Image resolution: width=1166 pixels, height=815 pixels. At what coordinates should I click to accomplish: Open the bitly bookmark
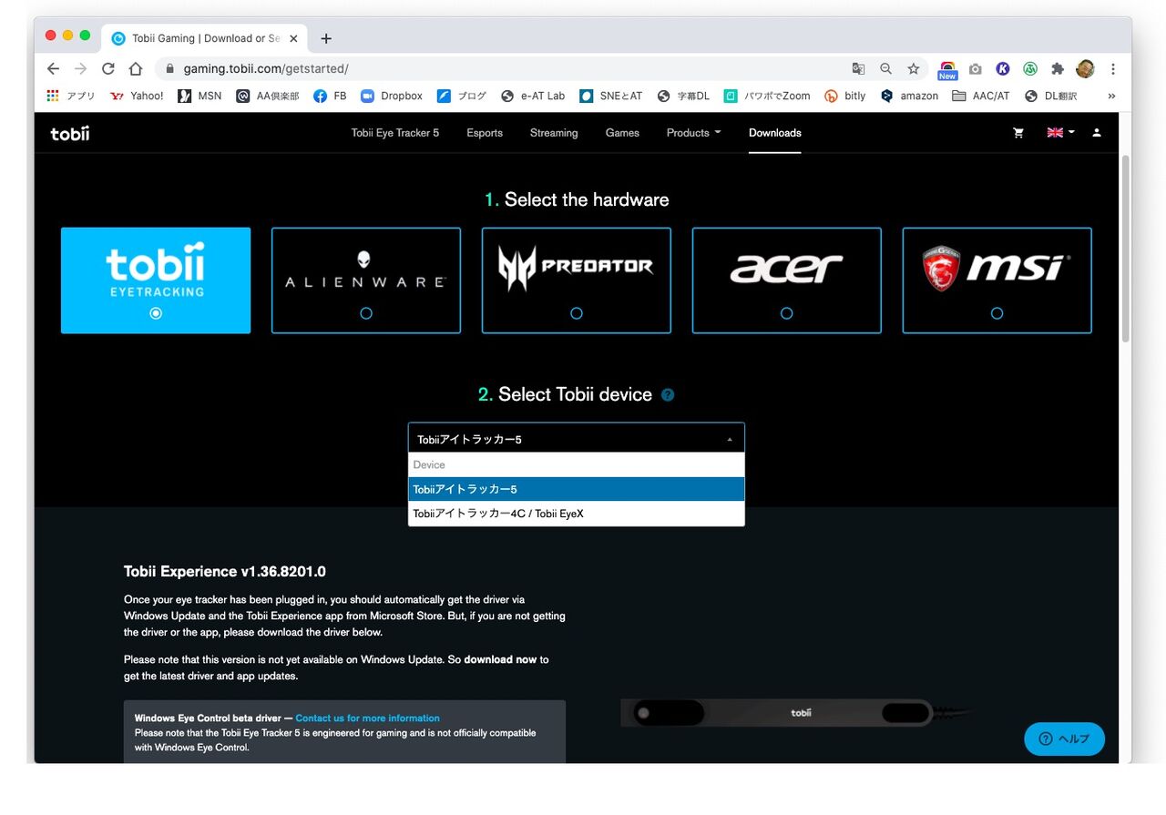[845, 96]
